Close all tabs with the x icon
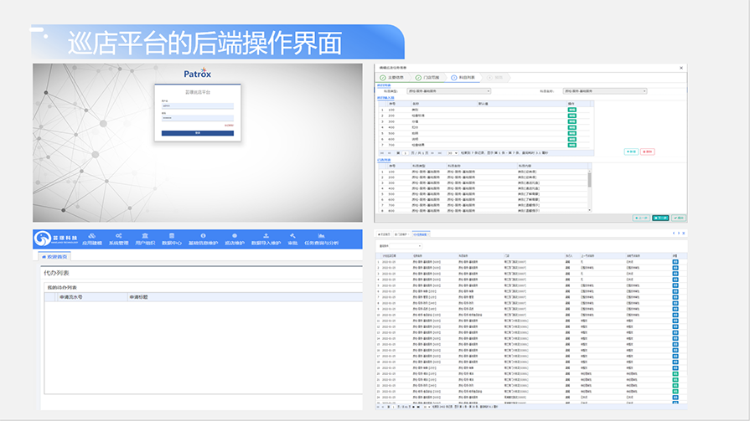This screenshot has width=750, height=421. click(x=684, y=234)
